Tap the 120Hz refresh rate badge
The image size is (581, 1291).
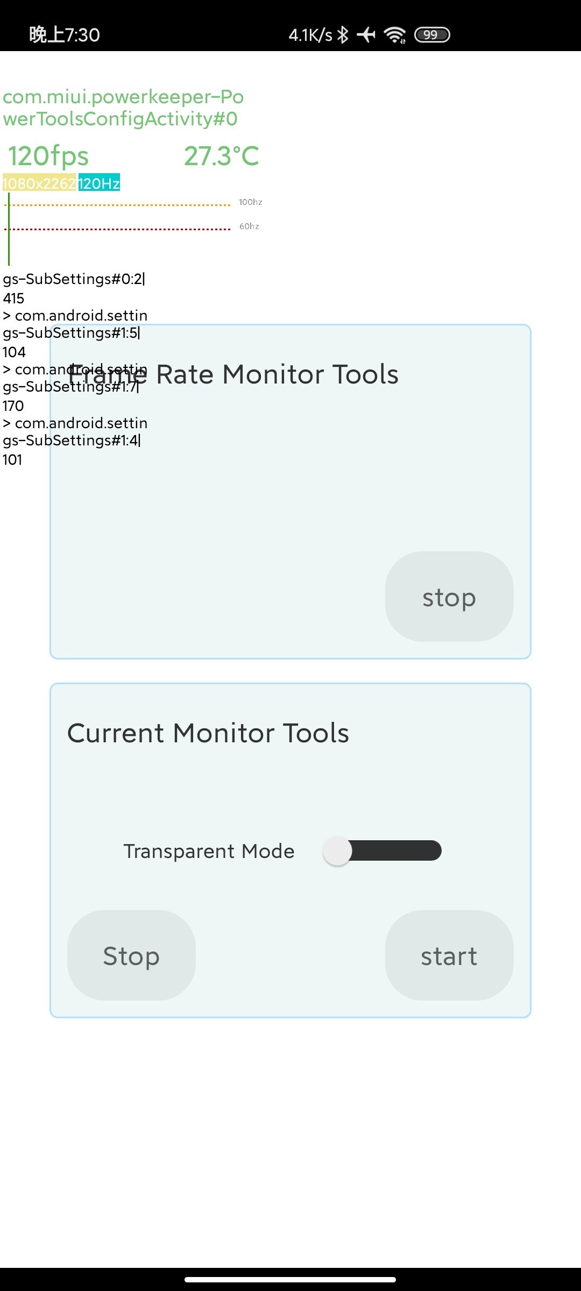click(99, 183)
